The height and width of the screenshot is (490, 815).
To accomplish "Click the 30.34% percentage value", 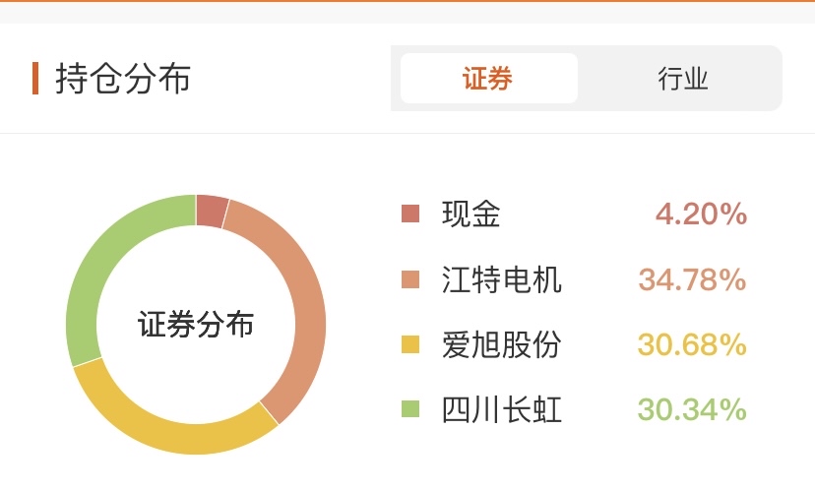I will 692,409.
